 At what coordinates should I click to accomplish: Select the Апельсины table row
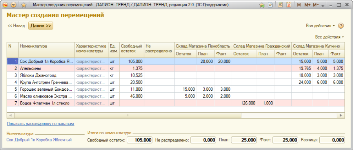pyautogui.click(x=176, y=68)
